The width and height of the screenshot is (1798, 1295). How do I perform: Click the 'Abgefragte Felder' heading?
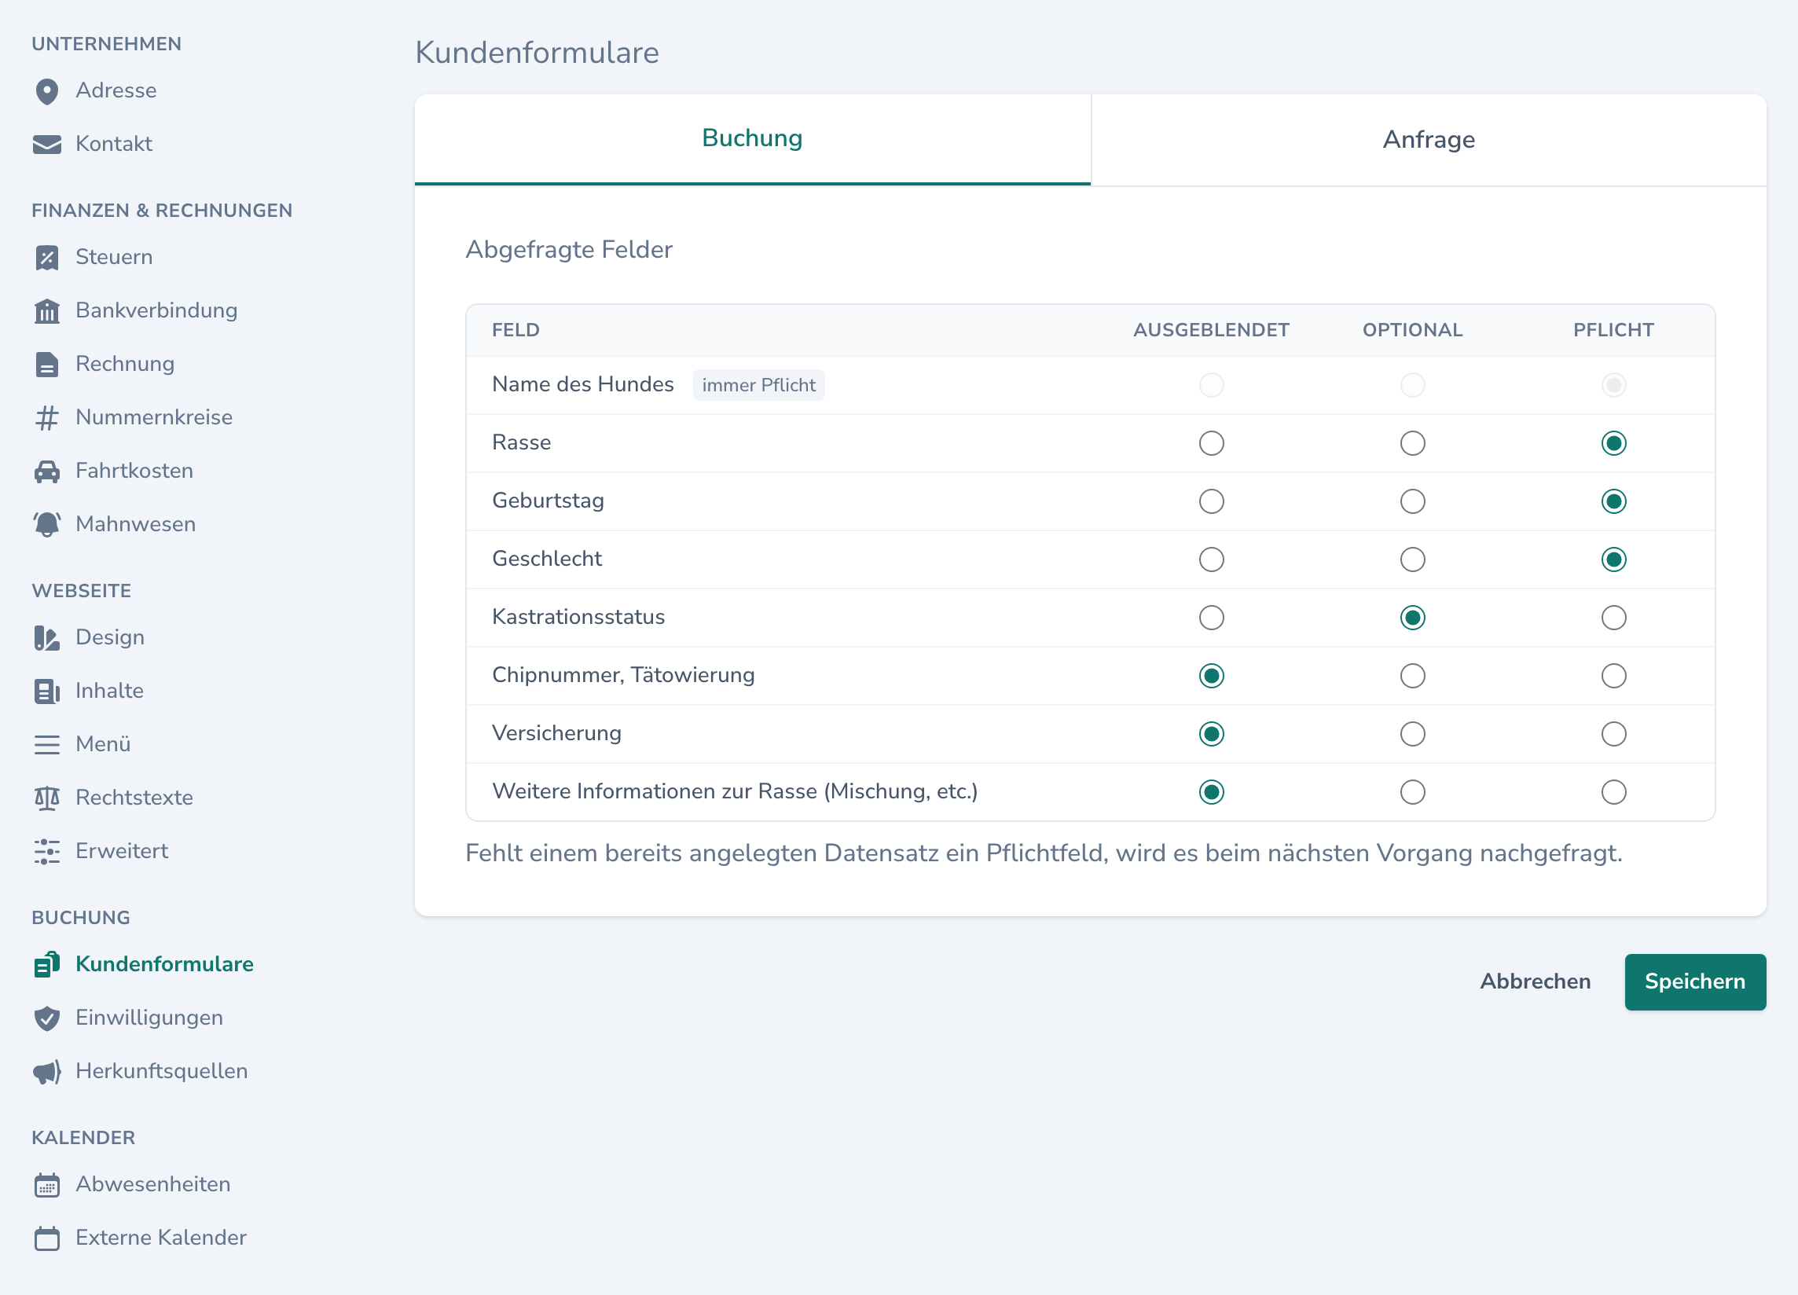tap(568, 250)
